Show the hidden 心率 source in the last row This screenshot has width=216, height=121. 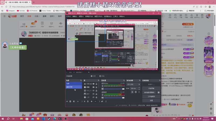93,97
